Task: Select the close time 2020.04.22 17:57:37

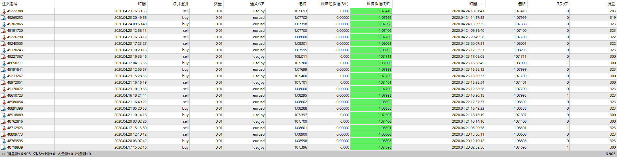Action: pyautogui.click(x=468, y=102)
